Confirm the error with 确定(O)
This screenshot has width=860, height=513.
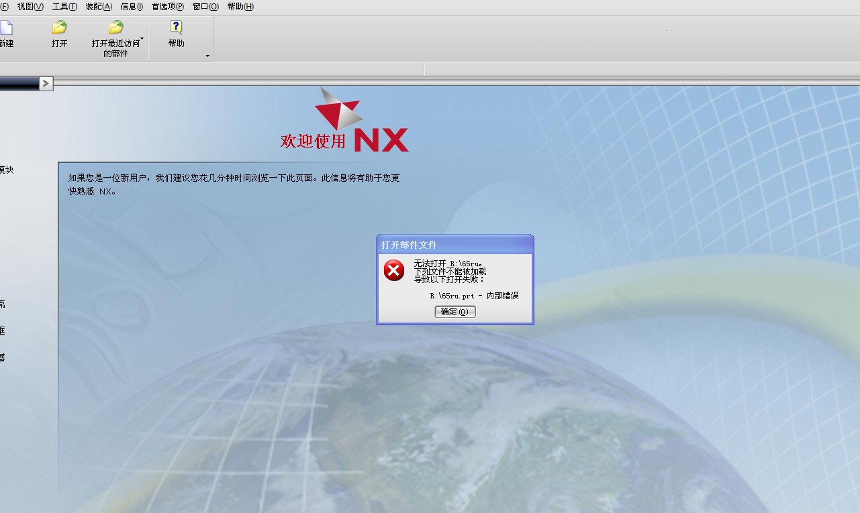click(x=455, y=312)
